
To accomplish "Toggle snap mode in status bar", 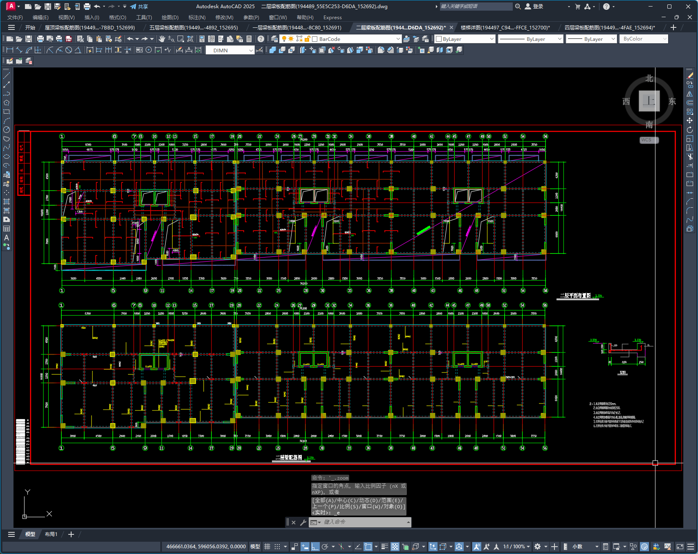I will point(277,547).
